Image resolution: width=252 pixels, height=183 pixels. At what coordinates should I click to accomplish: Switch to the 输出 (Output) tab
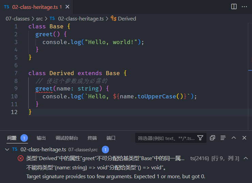(x=41, y=138)
